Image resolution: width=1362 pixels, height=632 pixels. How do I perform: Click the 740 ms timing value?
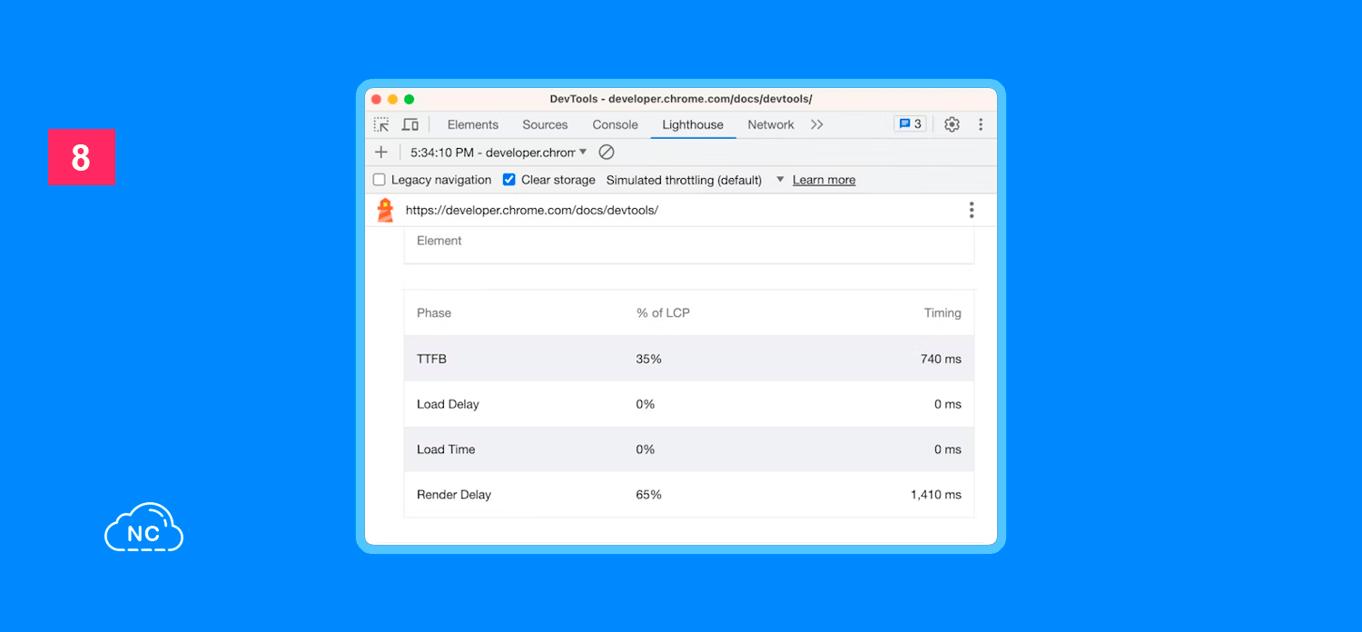click(x=941, y=359)
